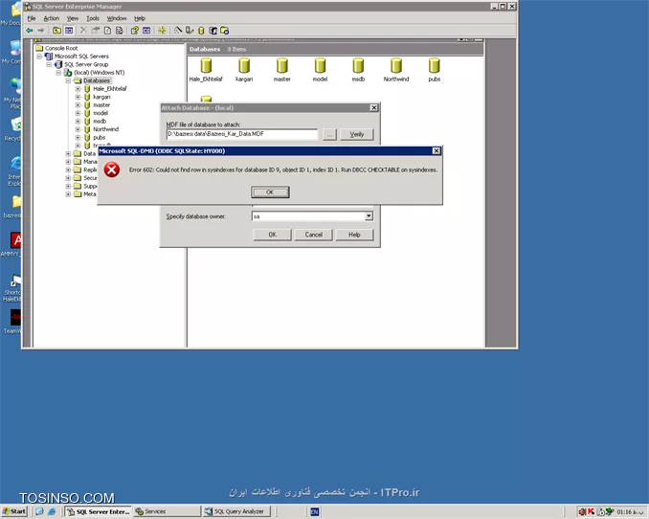Select the master database icon in the Databases pane

(281, 70)
